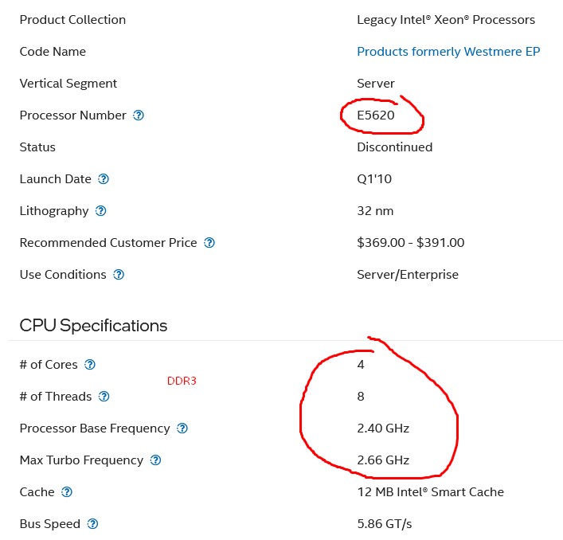Show Use Conditions help icon details
Screen dimensions: 563x540
click(119, 275)
